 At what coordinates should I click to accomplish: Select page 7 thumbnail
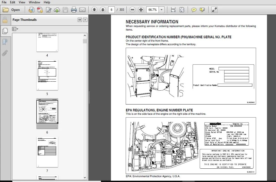tap(47, 152)
